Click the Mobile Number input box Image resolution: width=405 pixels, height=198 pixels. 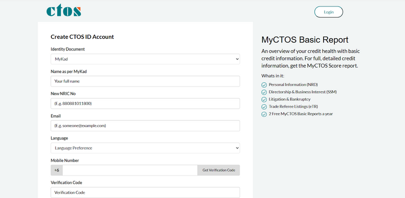[130, 170]
